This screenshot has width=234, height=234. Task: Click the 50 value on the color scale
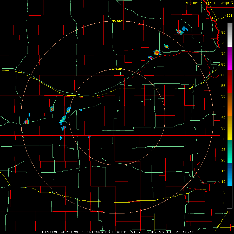[223, 96]
